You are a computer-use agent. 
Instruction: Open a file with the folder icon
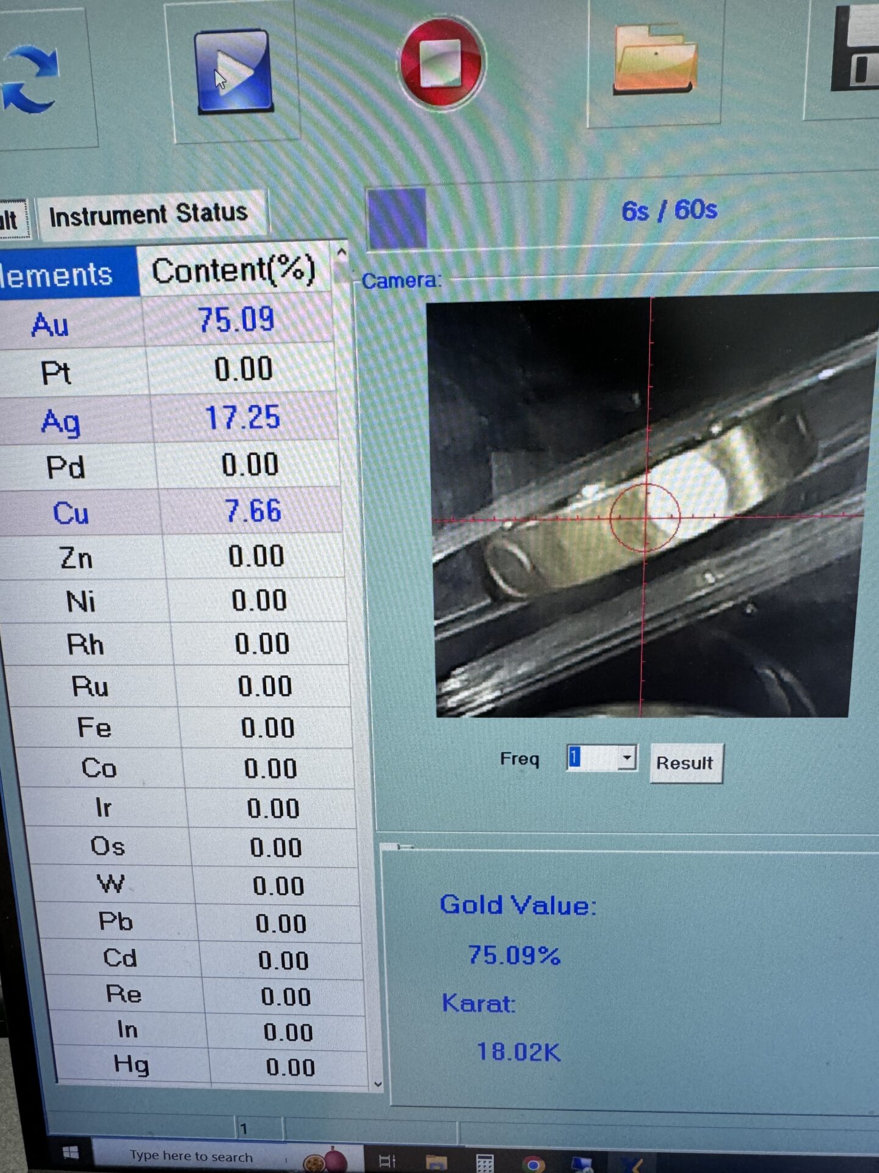[x=654, y=59]
